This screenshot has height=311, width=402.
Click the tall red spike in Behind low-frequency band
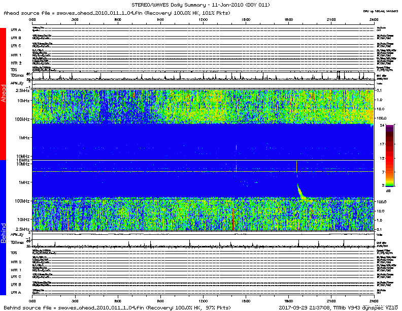tap(232, 219)
